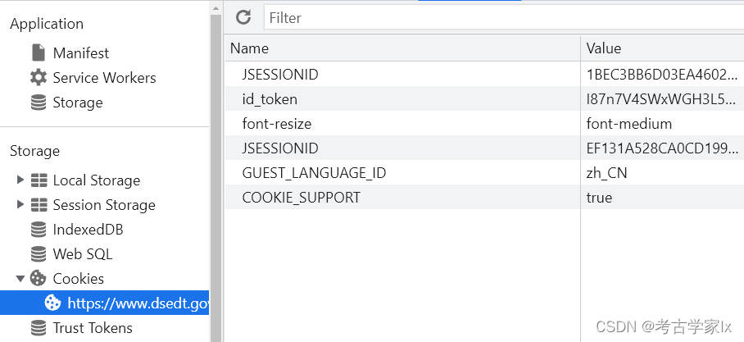The image size is (744, 342).
Task: Expand the Session Storage tree arrow
Action: point(20,205)
